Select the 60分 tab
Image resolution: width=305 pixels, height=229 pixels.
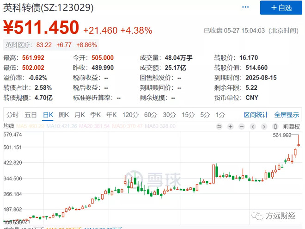151,115
